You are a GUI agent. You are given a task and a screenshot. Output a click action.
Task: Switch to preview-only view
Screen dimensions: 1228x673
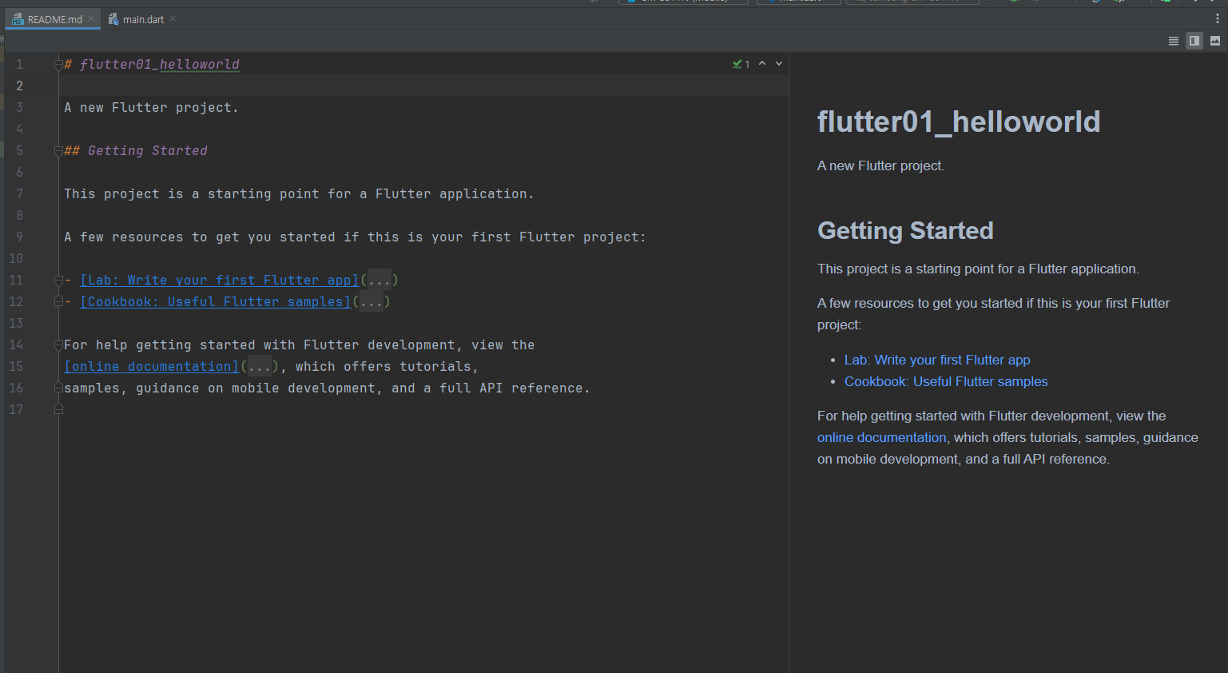click(1214, 41)
